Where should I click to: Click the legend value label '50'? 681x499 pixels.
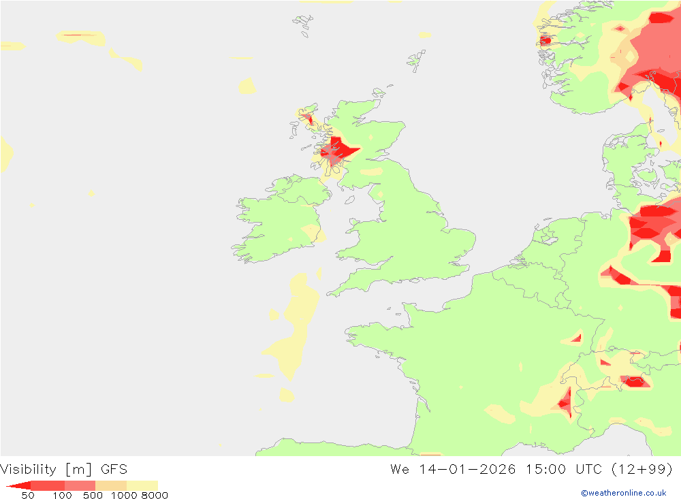point(28,496)
